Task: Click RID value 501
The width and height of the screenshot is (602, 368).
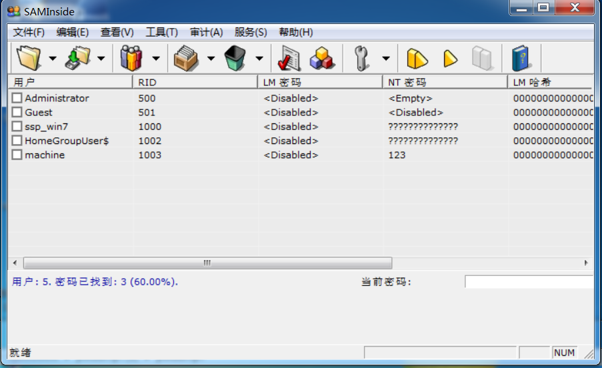Action: (147, 113)
